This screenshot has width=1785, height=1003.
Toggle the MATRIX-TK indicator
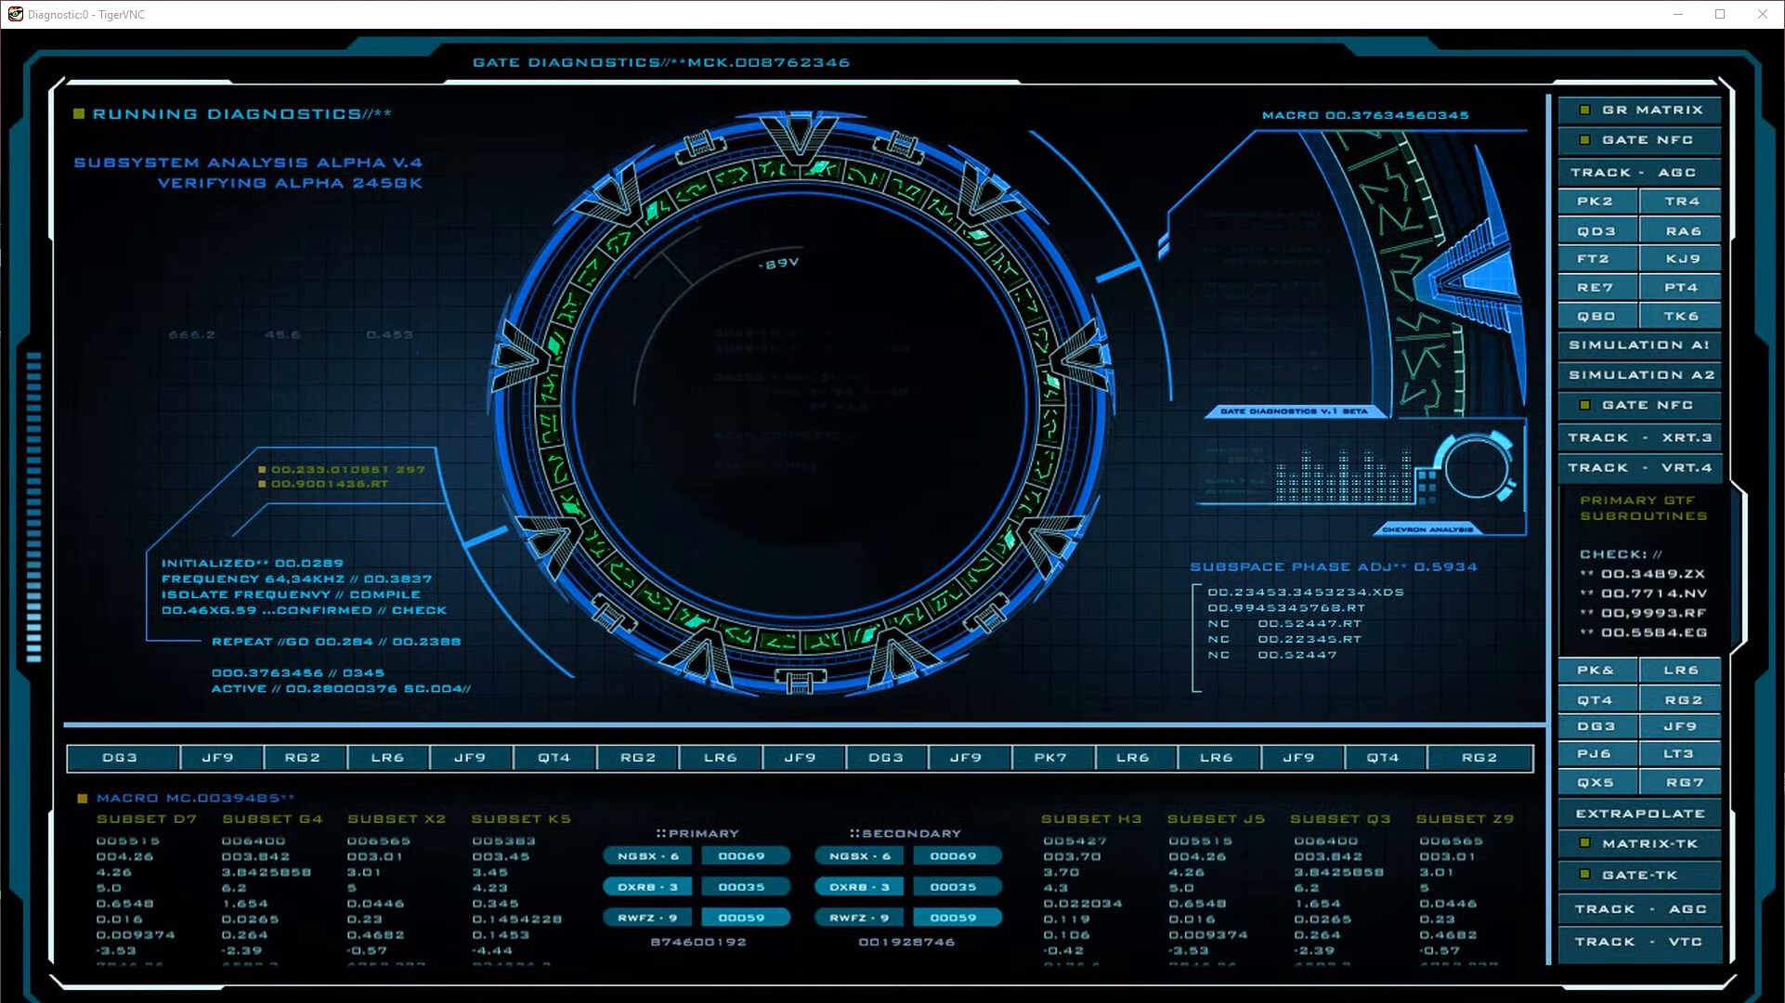(x=1585, y=843)
